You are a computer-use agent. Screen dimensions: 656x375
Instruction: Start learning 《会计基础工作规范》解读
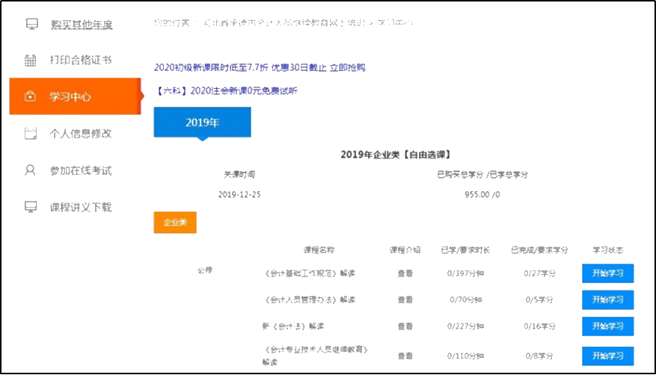pos(607,273)
